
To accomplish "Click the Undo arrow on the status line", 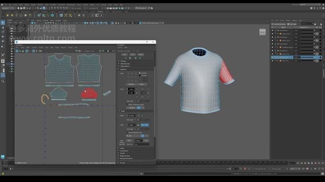I will pyautogui.click(x=27, y=8).
